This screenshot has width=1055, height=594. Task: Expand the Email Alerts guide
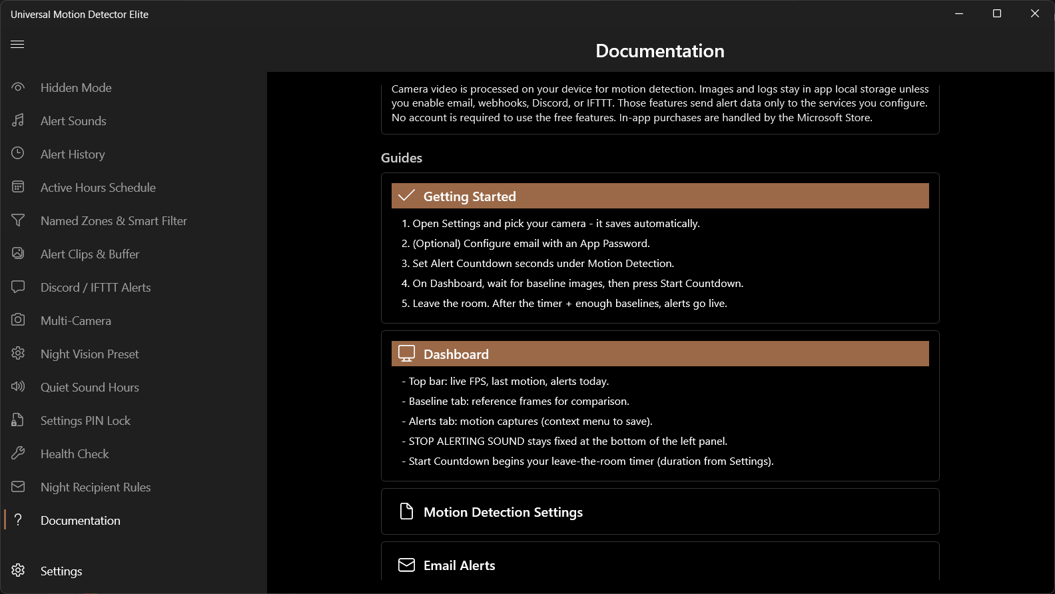click(660, 565)
